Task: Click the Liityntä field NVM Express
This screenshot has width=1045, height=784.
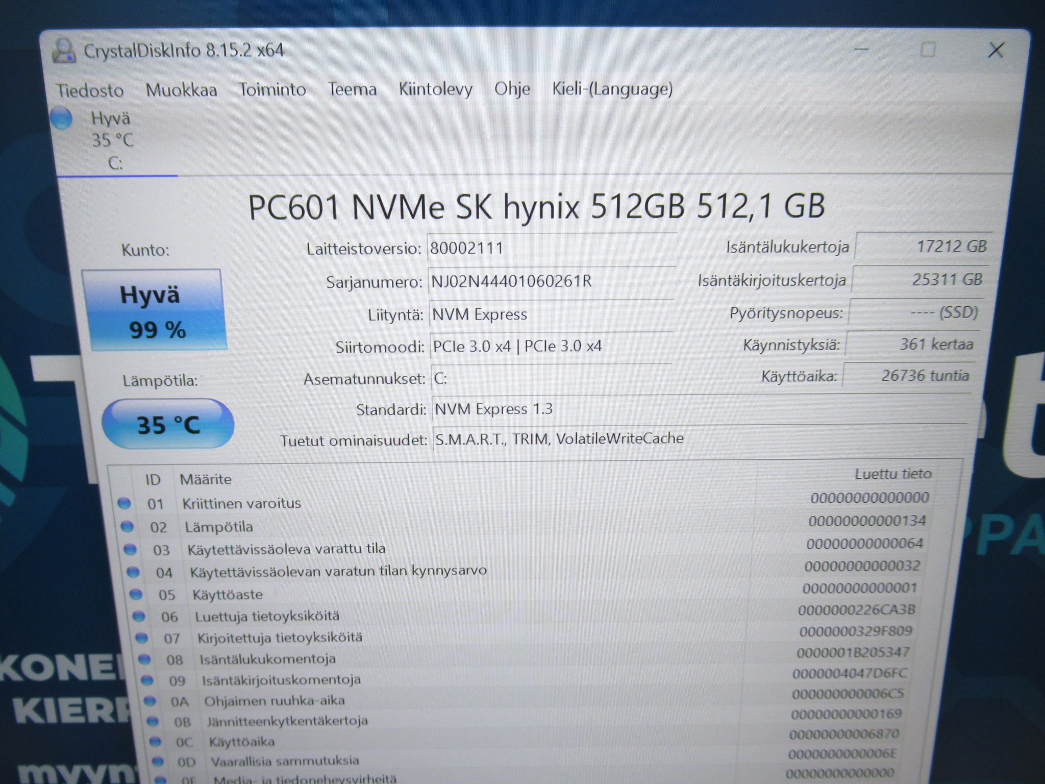Action: [551, 314]
